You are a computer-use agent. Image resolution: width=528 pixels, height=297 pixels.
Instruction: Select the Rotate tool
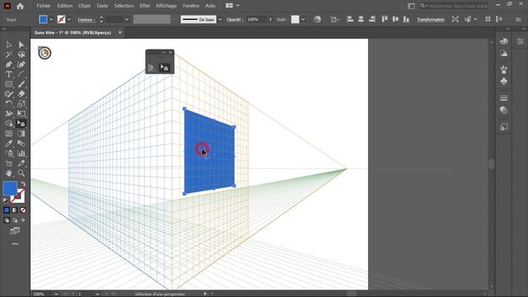[x=9, y=104]
